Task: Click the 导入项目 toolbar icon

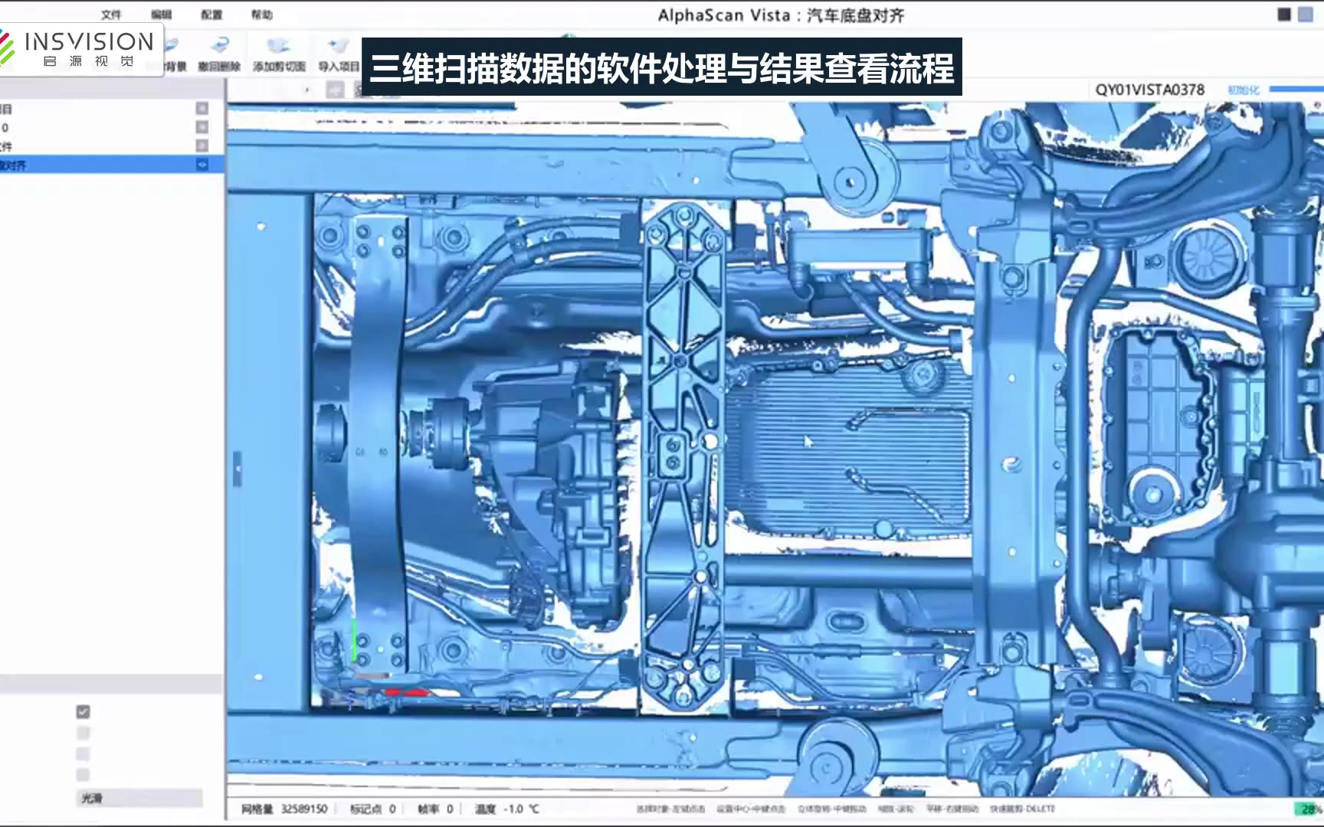Action: (339, 55)
